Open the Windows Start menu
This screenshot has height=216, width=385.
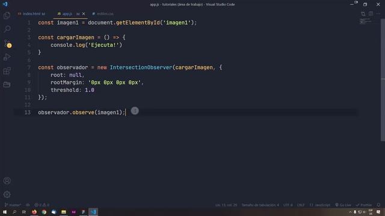[5, 212]
